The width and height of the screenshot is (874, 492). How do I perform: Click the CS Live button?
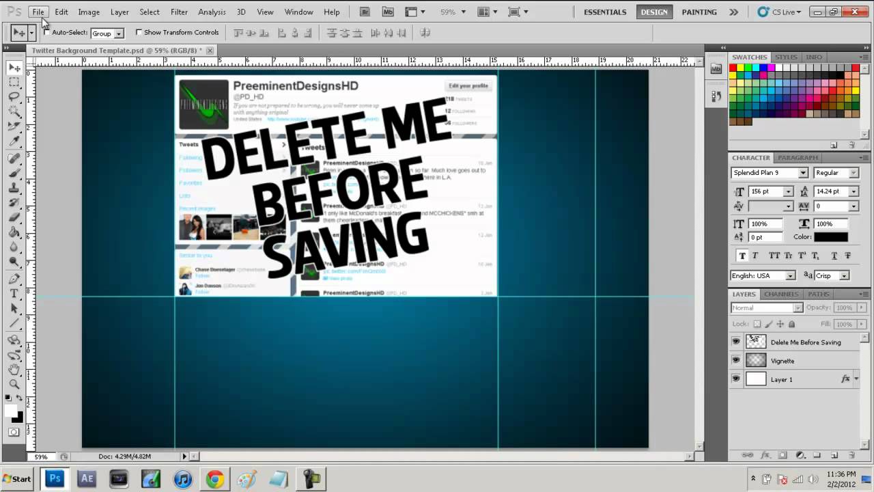pos(780,12)
